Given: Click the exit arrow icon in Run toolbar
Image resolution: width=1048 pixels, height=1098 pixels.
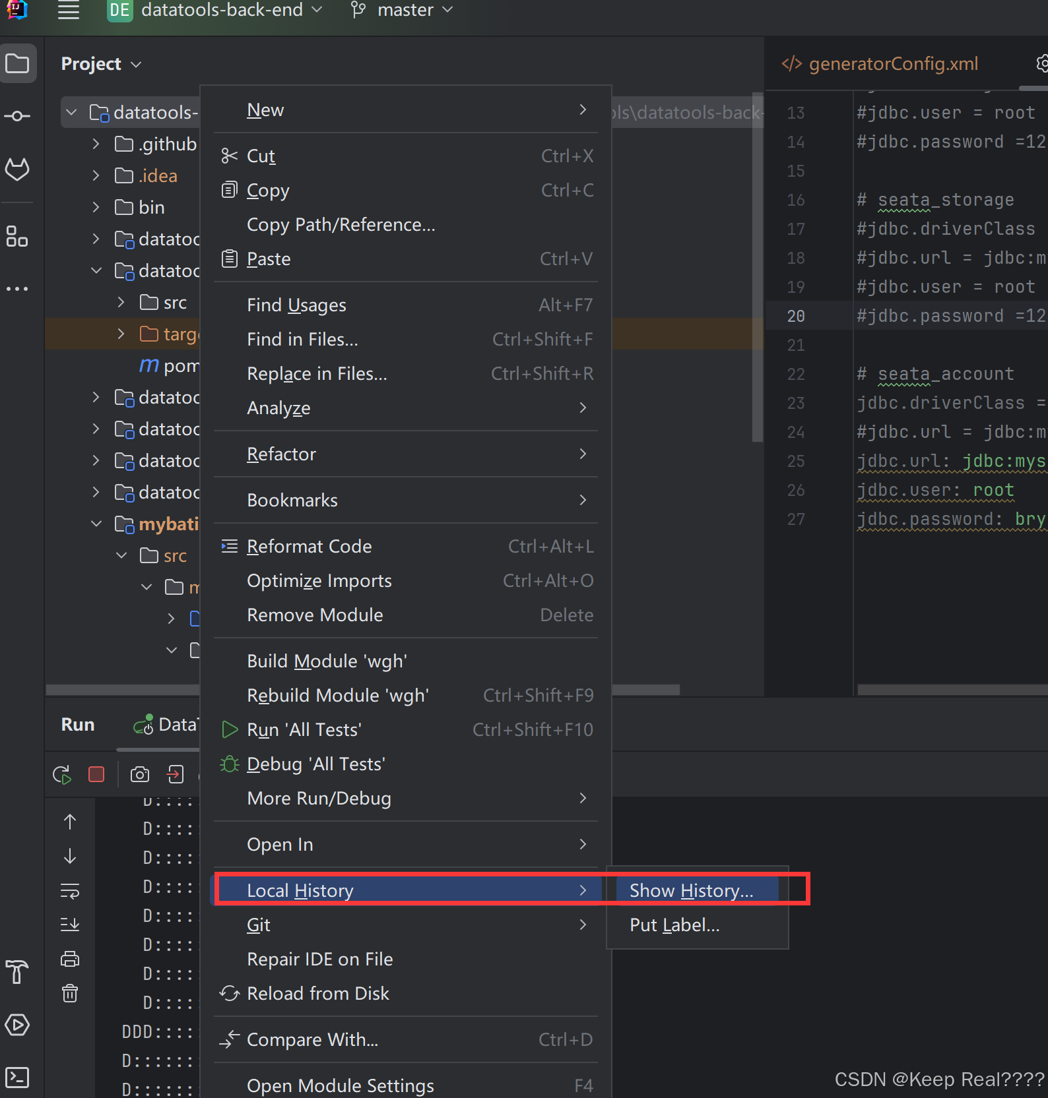Looking at the screenshot, I should point(175,774).
